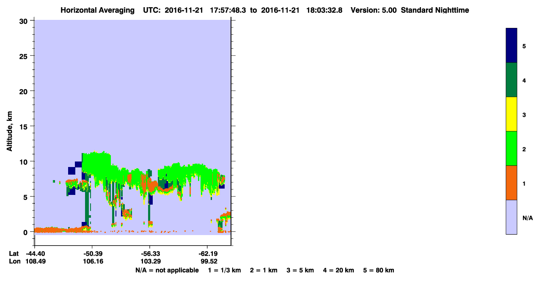Image resolution: width=550 pixels, height=282 pixels.
Task: Click the large dark blue square near 9 km
Action: coord(71,170)
